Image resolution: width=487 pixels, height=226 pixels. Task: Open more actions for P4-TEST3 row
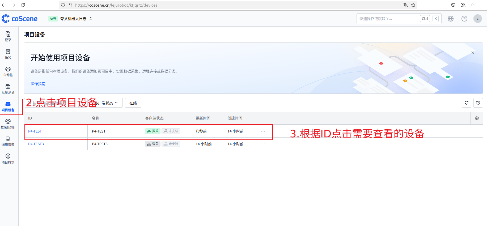[263, 144]
